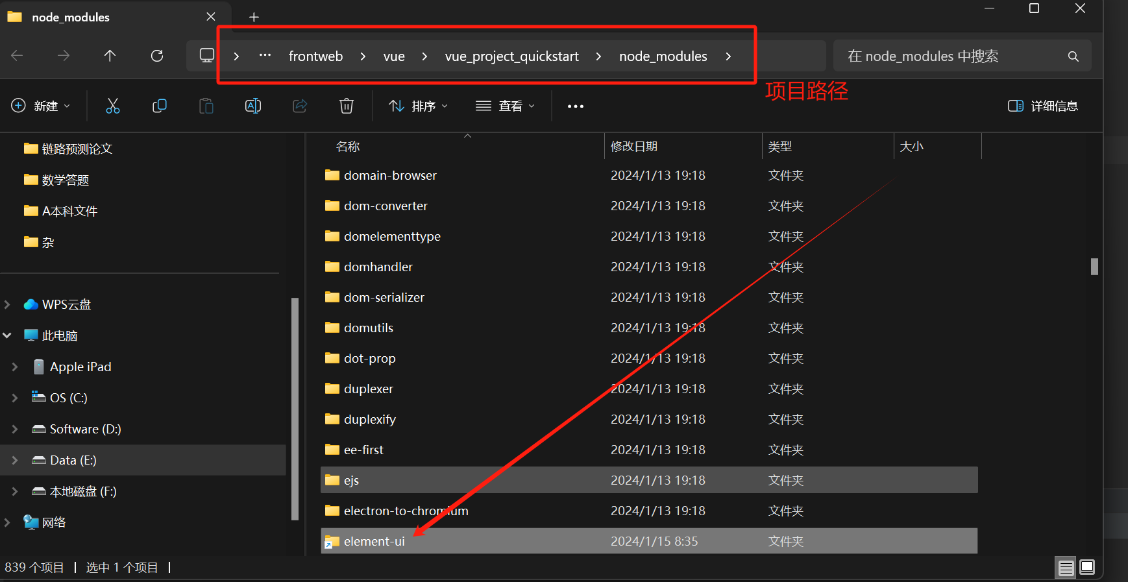Collapse the 此电脑 tree node

[8, 335]
